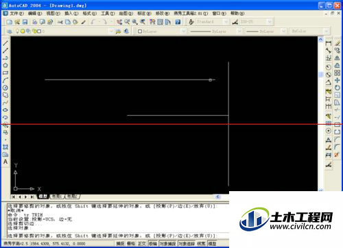
Task: Select the Rotate tool in Modify toolbar
Action: click(x=337, y=88)
